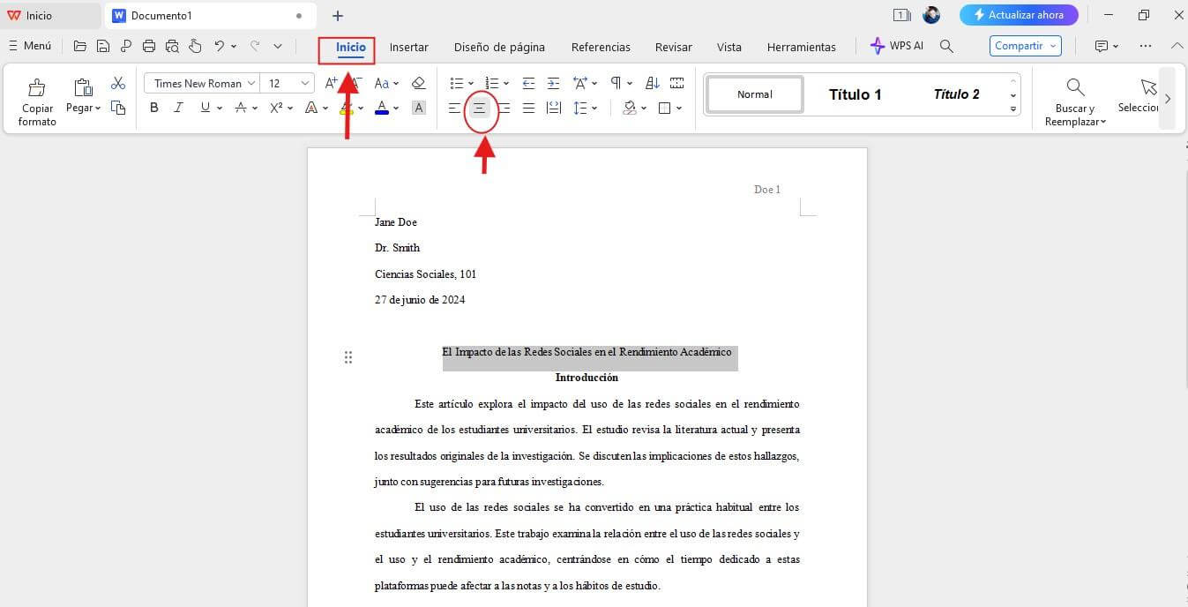Apply bold formatting to selected text
The width and height of the screenshot is (1188, 607).
coord(154,107)
